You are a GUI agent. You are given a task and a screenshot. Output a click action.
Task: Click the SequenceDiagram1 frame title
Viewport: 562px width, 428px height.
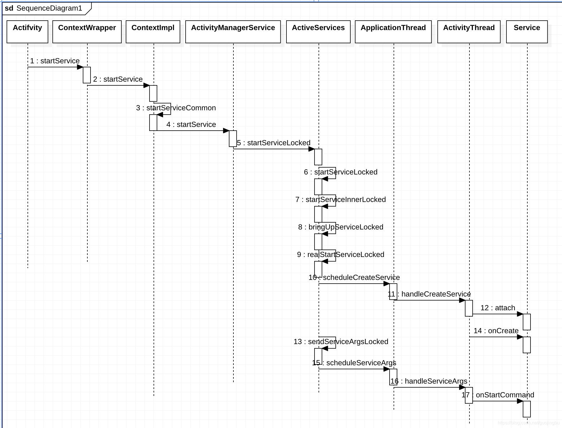(49, 8)
